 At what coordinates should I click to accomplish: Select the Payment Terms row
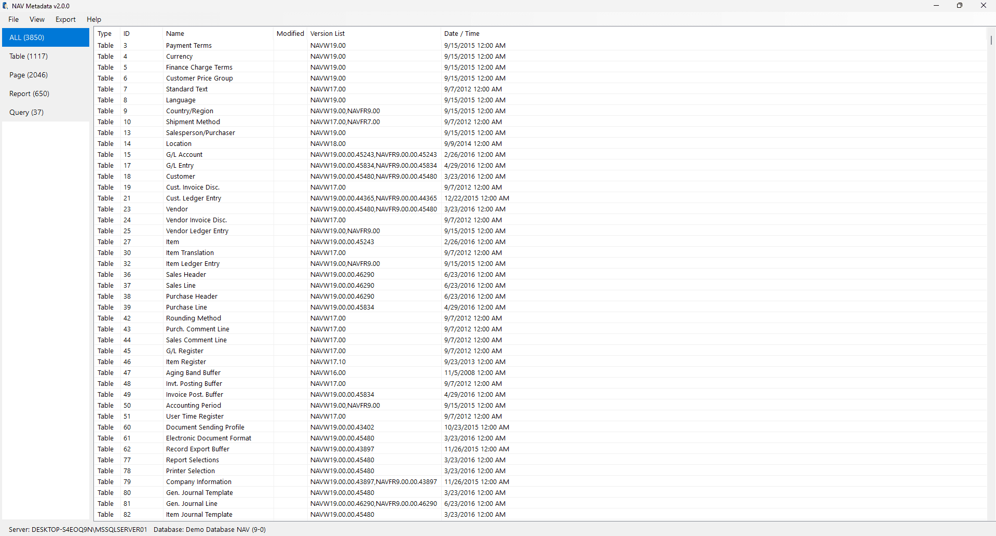click(x=540, y=45)
